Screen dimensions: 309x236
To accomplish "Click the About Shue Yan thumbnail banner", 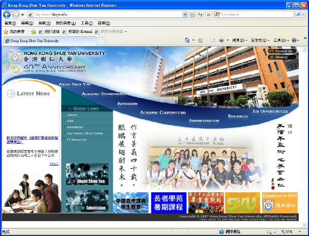I will pos(87,174).
